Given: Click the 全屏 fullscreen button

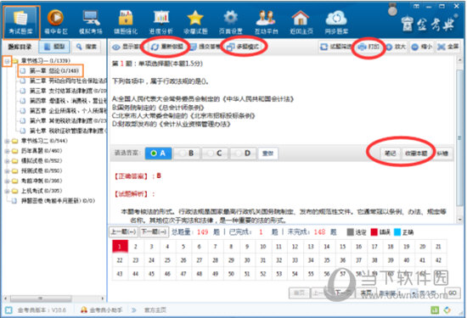Looking at the screenshot, I should click(x=448, y=47).
